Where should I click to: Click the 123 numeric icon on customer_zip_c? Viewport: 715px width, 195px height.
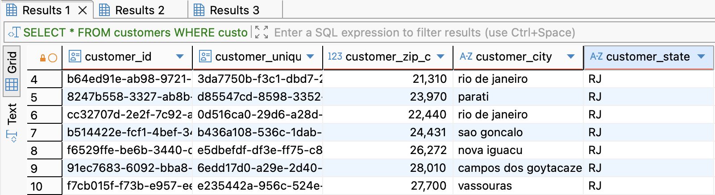click(x=335, y=57)
